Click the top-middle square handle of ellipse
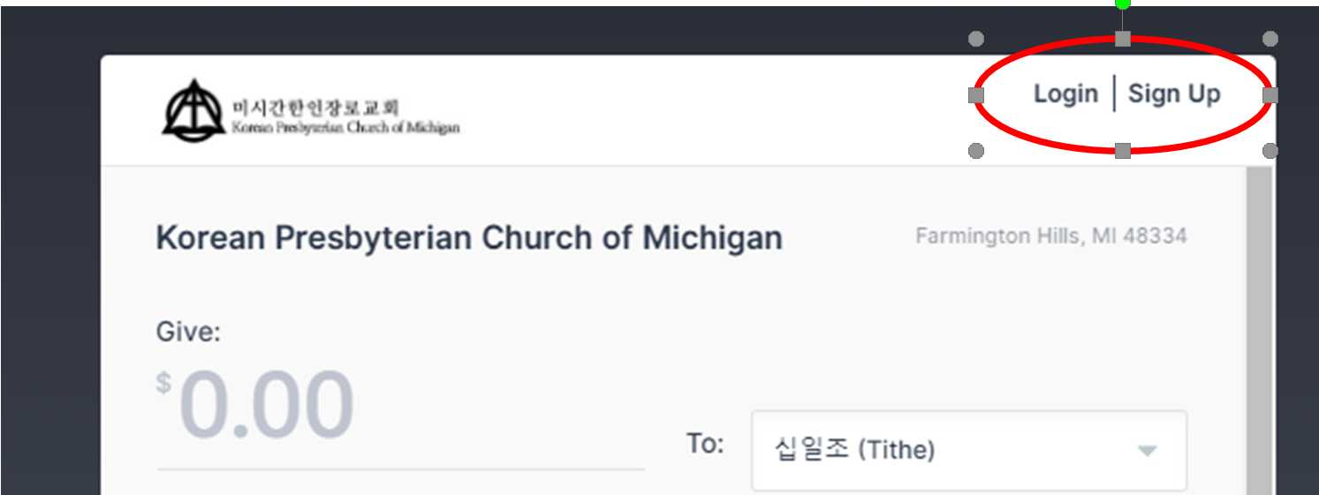 1123,39
